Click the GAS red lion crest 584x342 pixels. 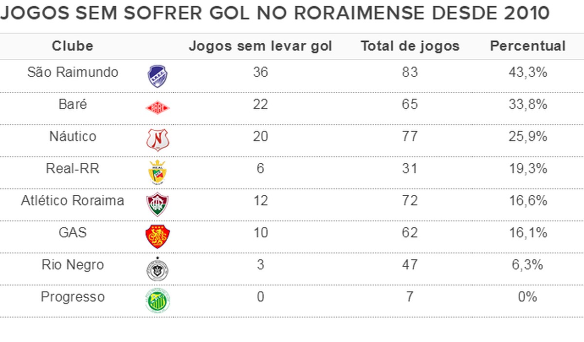(x=158, y=237)
